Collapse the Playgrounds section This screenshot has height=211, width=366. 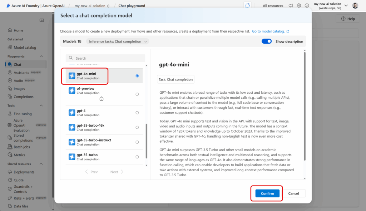coord(41,56)
